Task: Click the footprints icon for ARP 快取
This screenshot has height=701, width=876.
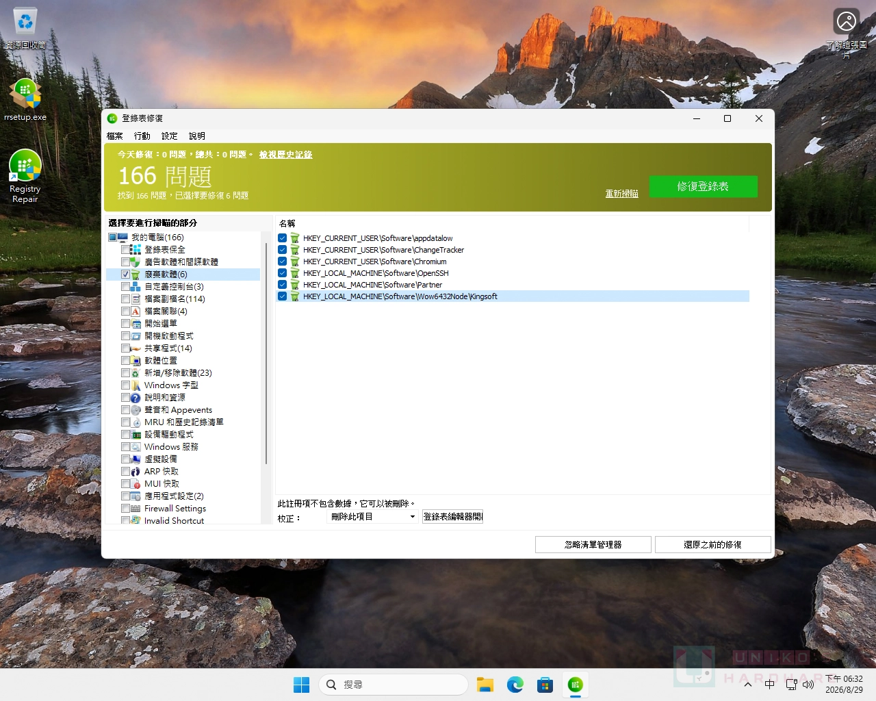Action: click(x=136, y=471)
